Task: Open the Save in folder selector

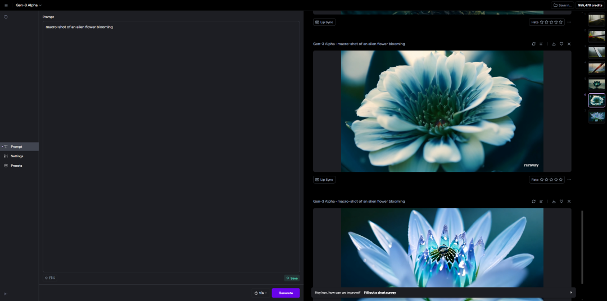Action: click(562, 5)
